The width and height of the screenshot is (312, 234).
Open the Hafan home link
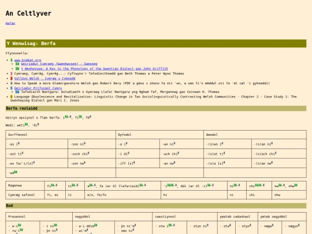tap(10, 23)
